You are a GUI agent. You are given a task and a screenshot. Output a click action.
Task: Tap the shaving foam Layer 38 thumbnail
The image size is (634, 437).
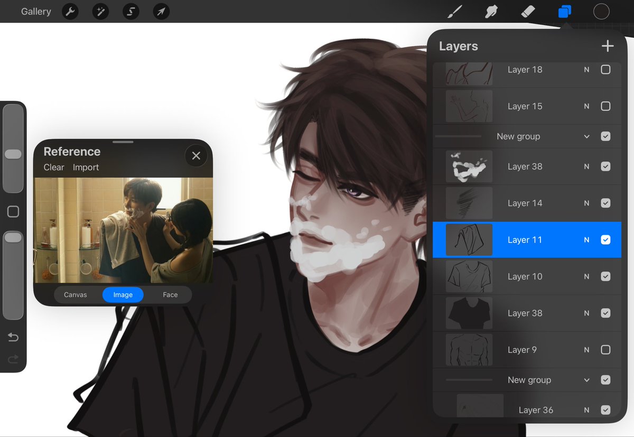tap(469, 166)
